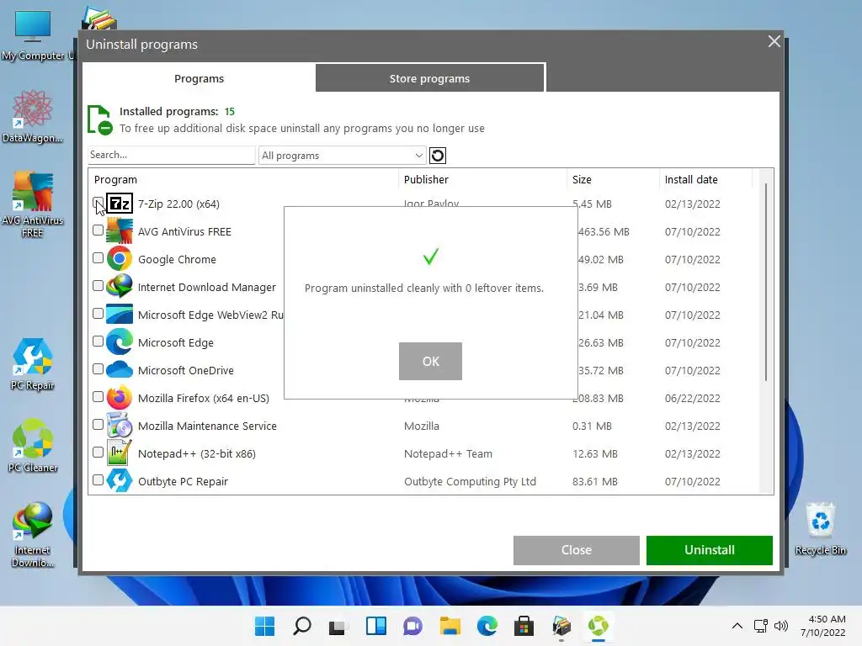Click the Microsoft OneDrive cloud icon
Viewport: 862px width, 646px height.
tap(120, 370)
